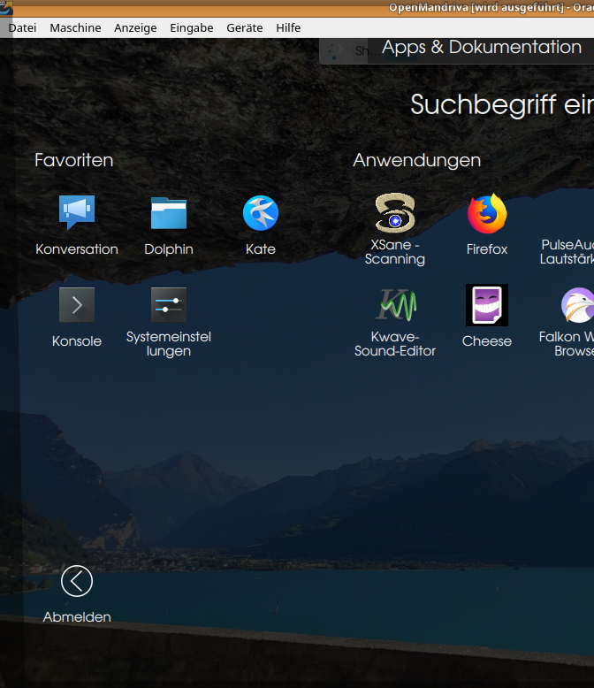Open the Maschine menu
This screenshot has height=688, width=594.
[75, 27]
